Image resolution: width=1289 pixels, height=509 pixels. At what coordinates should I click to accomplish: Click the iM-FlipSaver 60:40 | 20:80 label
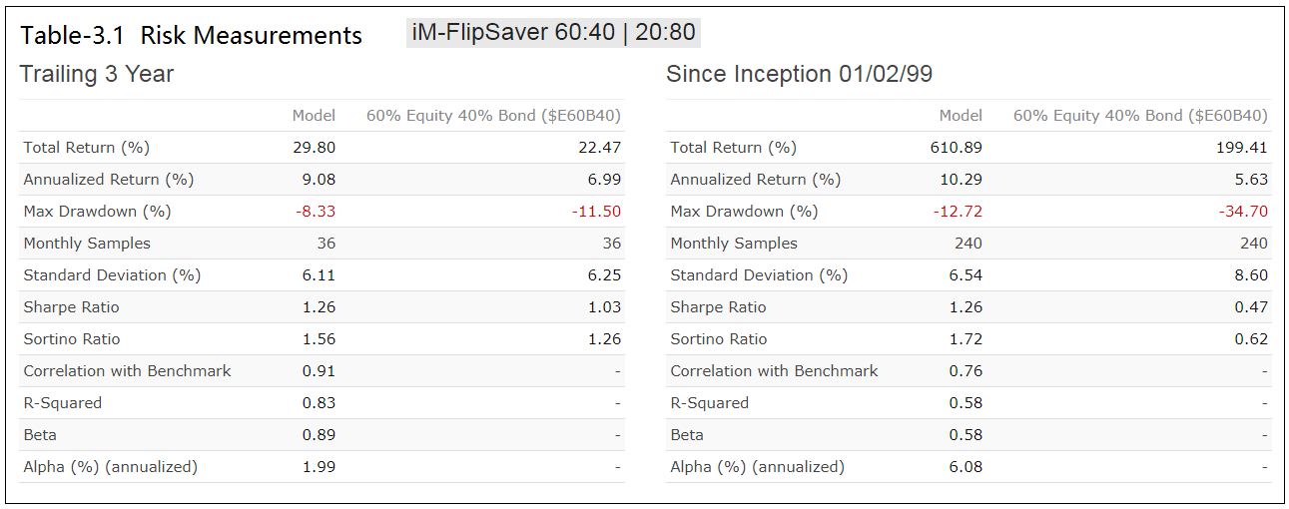click(x=553, y=33)
